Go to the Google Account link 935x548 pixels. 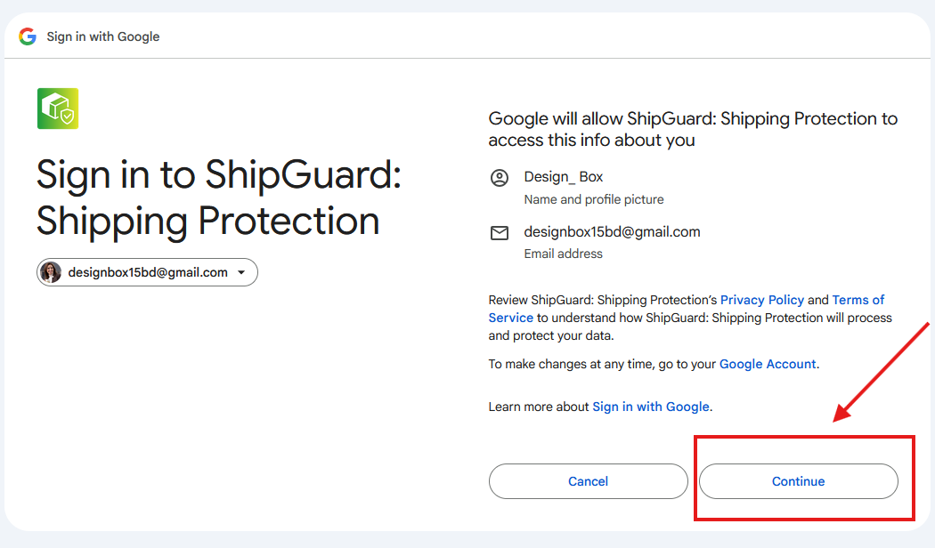click(768, 364)
